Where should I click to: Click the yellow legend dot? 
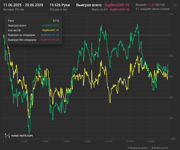coord(152,148)
